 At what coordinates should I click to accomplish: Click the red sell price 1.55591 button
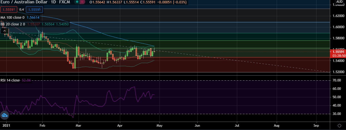click(x=9, y=9)
